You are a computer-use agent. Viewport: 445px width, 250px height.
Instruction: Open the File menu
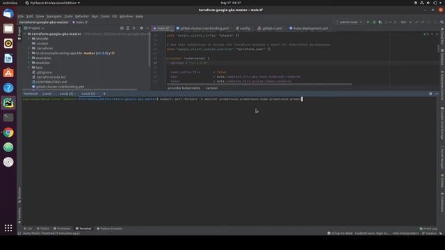coord(21,16)
